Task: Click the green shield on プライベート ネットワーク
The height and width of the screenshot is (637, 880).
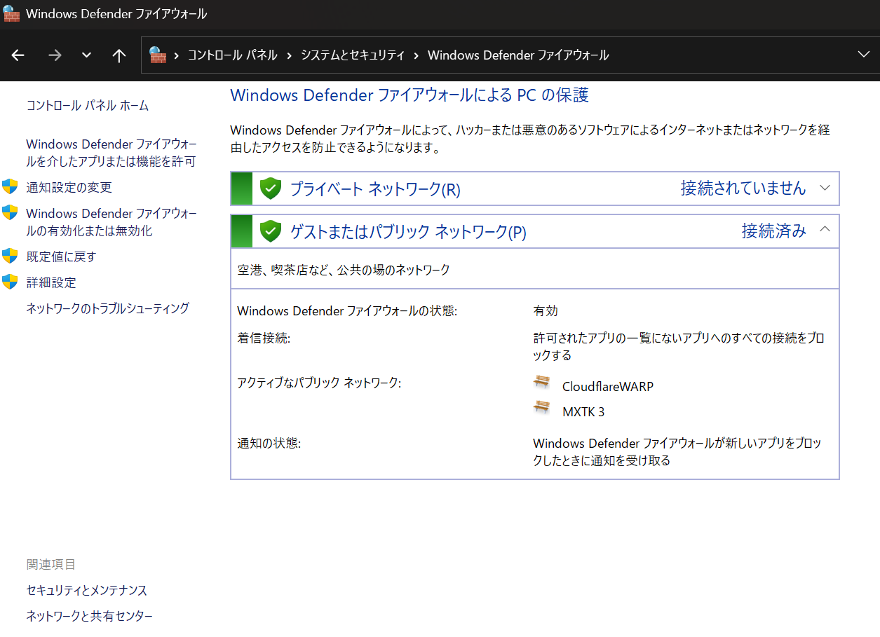Action: click(x=270, y=189)
